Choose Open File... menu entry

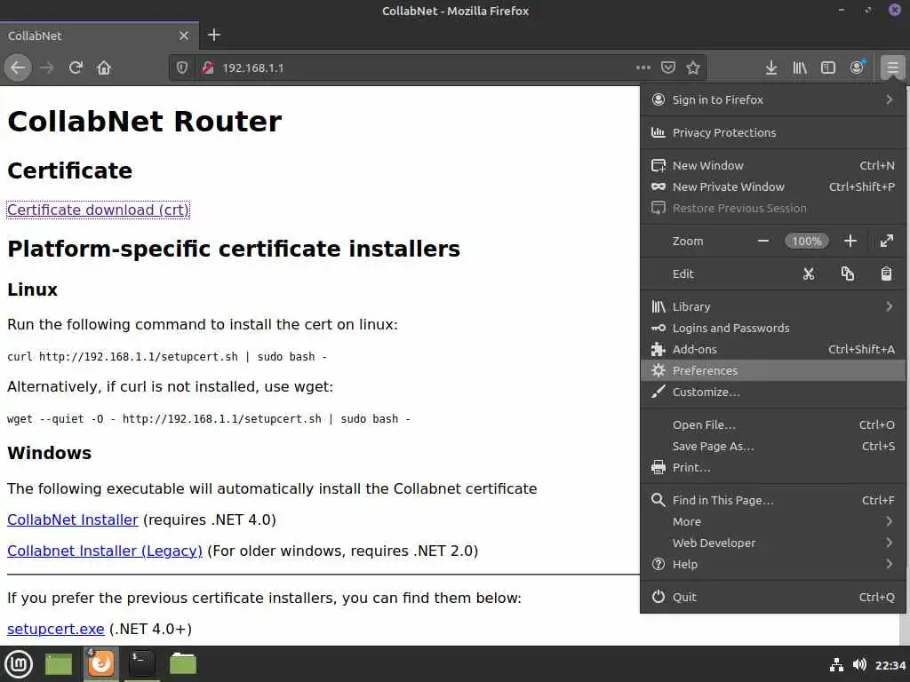pyautogui.click(x=773, y=424)
